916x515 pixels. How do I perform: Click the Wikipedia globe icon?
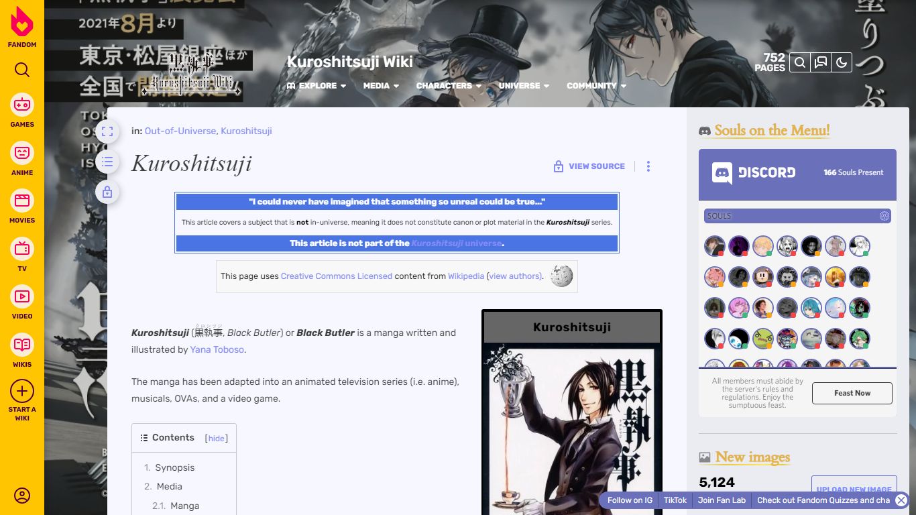tap(562, 276)
